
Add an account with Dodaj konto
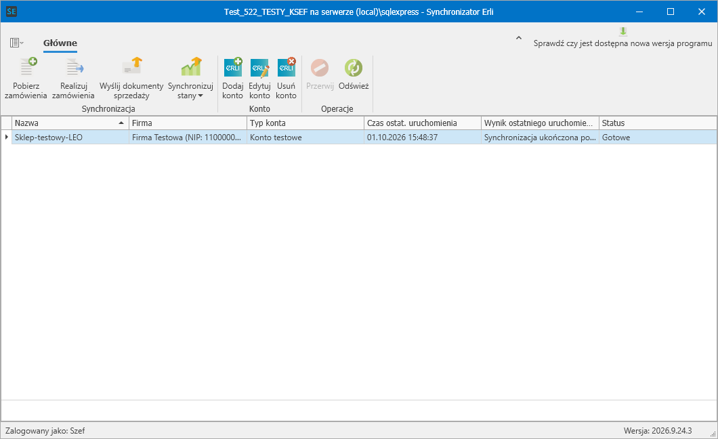(x=232, y=79)
